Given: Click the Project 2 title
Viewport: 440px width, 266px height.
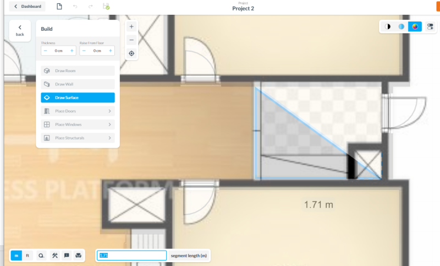Looking at the screenshot, I should pyautogui.click(x=243, y=8).
